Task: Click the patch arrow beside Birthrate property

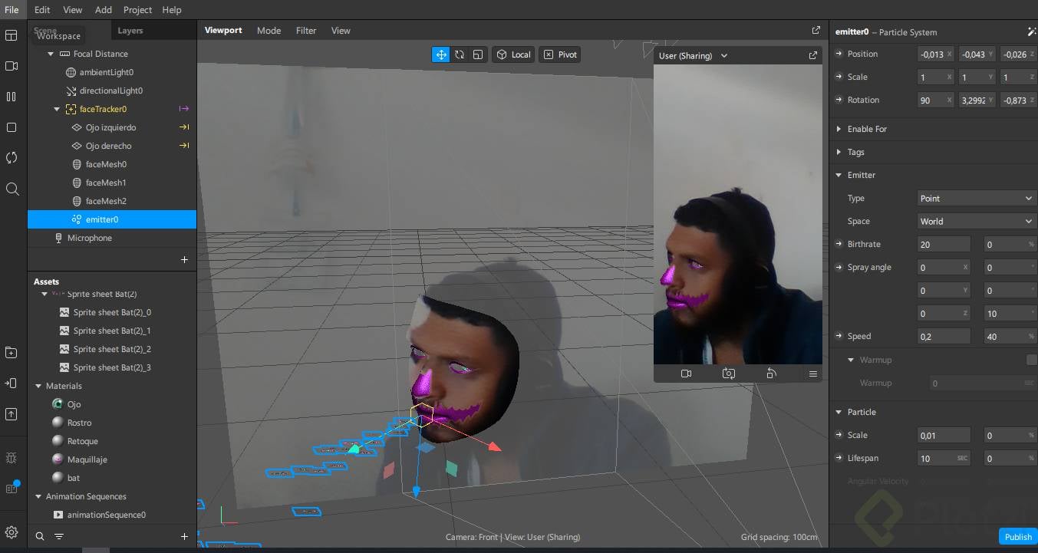Action: 839,244
